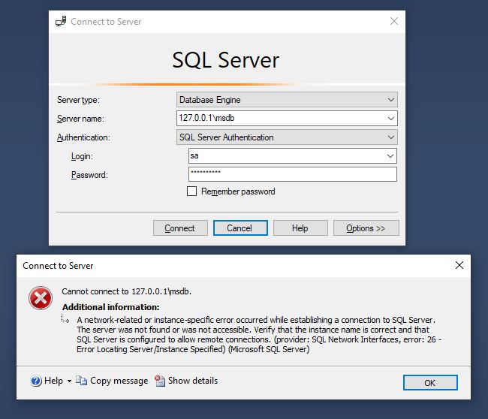The image size is (488, 419).
Task: Expand the Login dropdown arrow
Action: pos(390,156)
